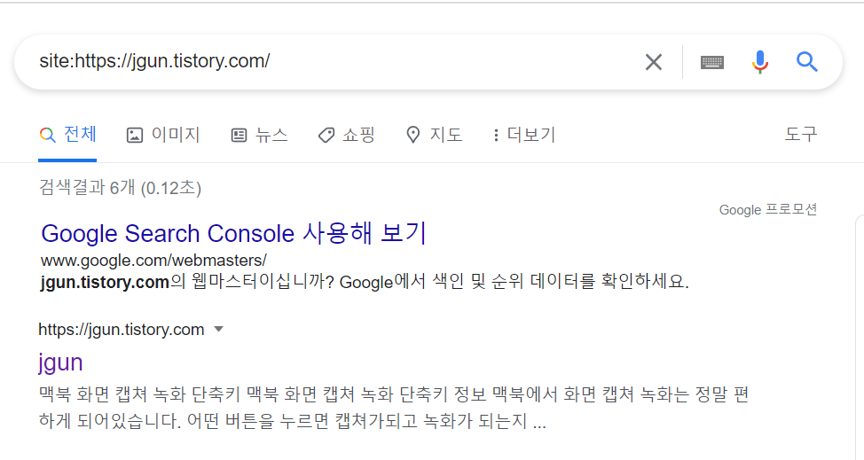Viewport: 864px width, 460px height.
Task: Open the jgun result title link
Action: click(60, 362)
